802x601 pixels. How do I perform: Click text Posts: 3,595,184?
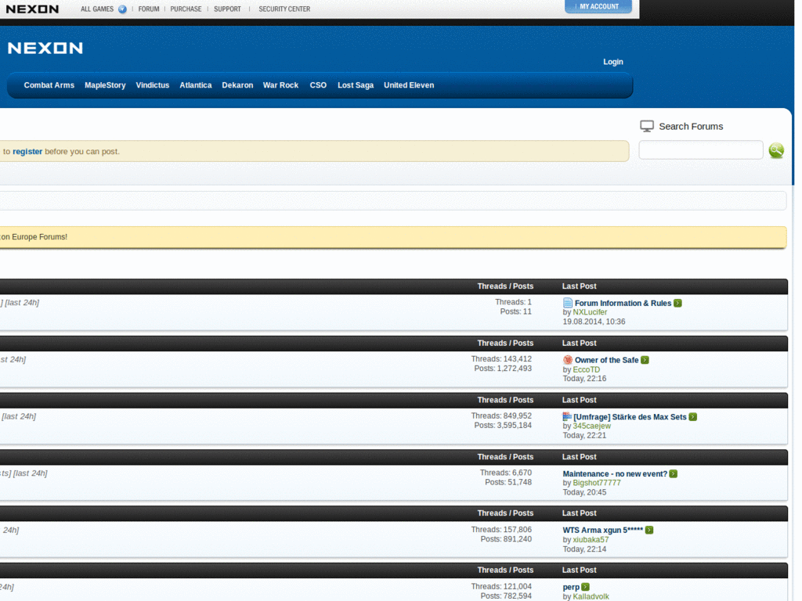point(503,425)
